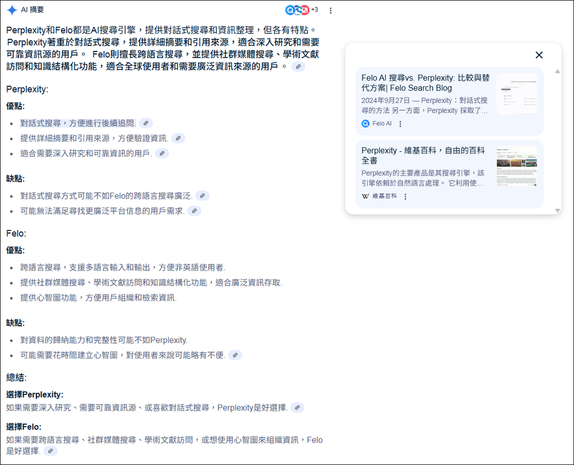Open source link chip after the intro summary paragraph
The width and height of the screenshot is (574, 465).
point(298,67)
